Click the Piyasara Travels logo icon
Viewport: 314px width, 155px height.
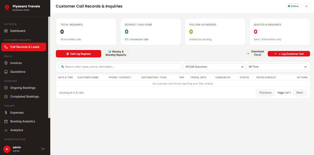[x=7, y=8]
